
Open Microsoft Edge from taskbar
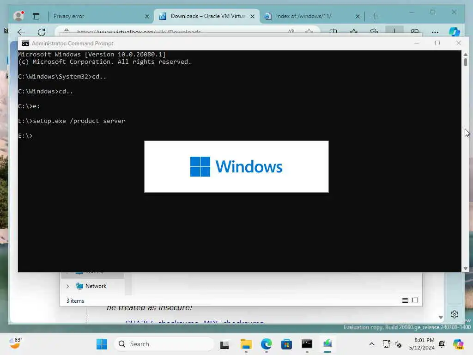click(267, 344)
